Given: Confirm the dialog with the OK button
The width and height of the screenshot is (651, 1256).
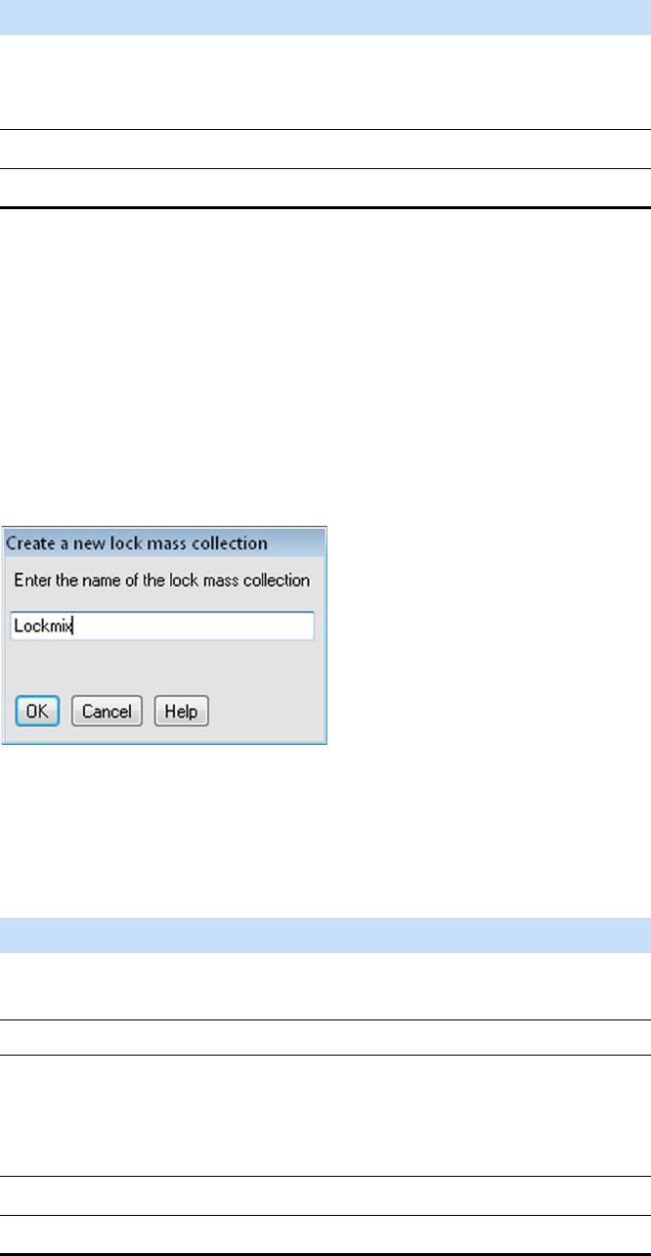Looking at the screenshot, I should click(37, 711).
